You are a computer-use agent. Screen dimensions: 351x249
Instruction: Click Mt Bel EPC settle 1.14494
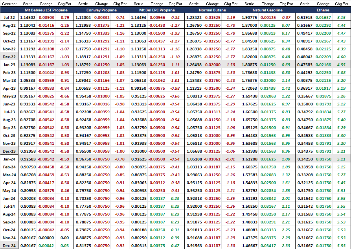point(139,17)
